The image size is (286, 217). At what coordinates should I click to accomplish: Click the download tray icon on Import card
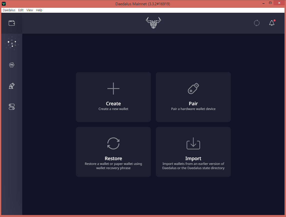pos(193,143)
